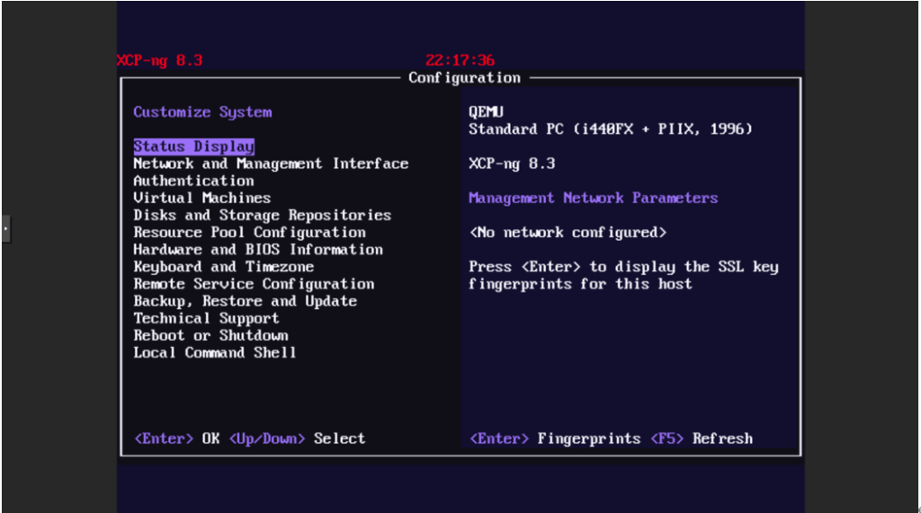This screenshot has height=513, width=921.
Task: Open the Local Command Shell
Action: (215, 352)
